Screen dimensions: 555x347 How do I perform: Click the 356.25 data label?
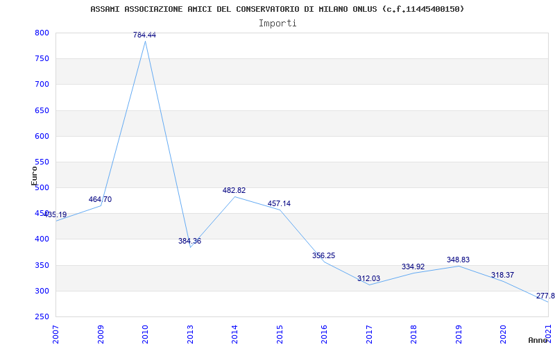(323, 255)
